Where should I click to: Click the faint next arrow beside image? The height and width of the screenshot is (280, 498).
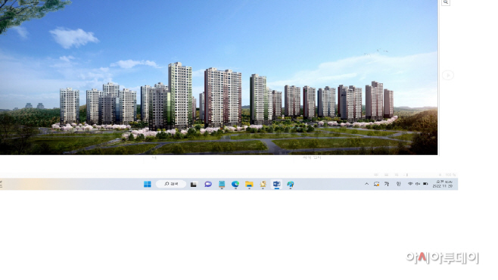click(x=448, y=75)
